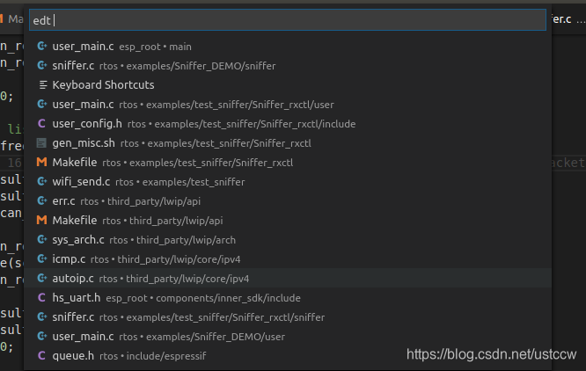Open hs_uart.h in inner_sdk/include
This screenshot has height=371, width=586.
click(288, 298)
